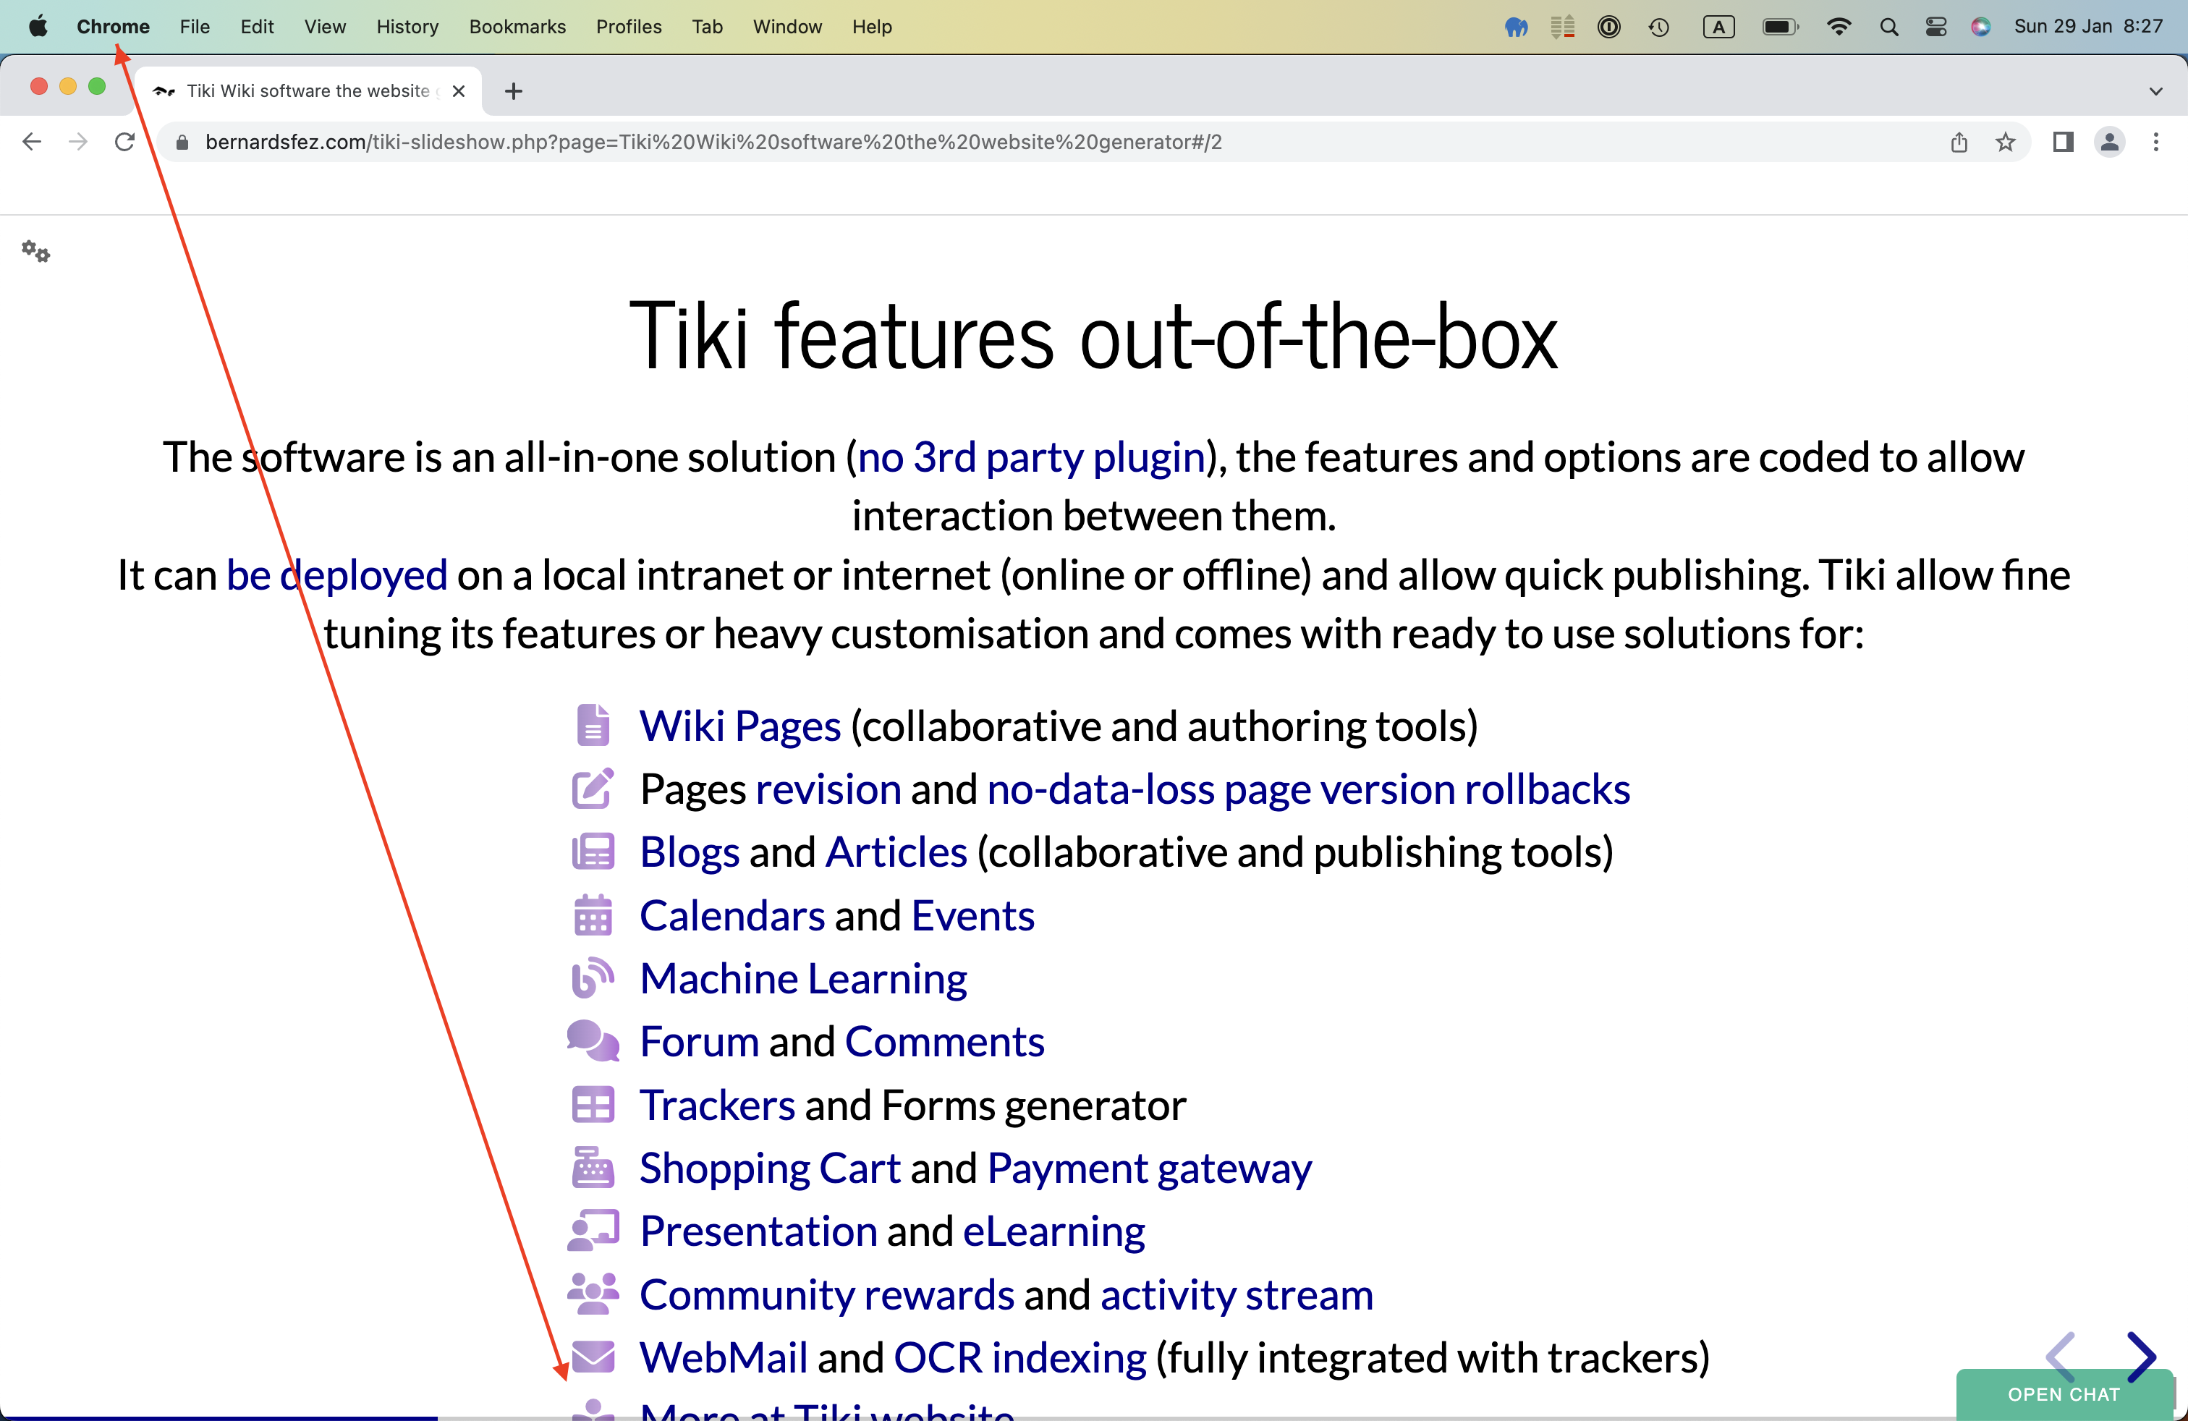Open the Shopping Cart link

pyautogui.click(x=771, y=1169)
